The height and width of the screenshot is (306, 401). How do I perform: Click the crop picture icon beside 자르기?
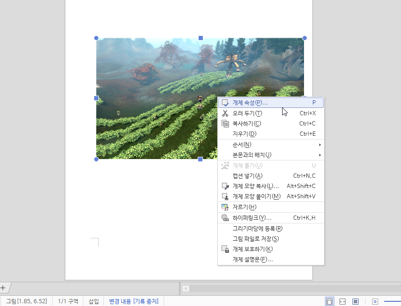(x=225, y=207)
